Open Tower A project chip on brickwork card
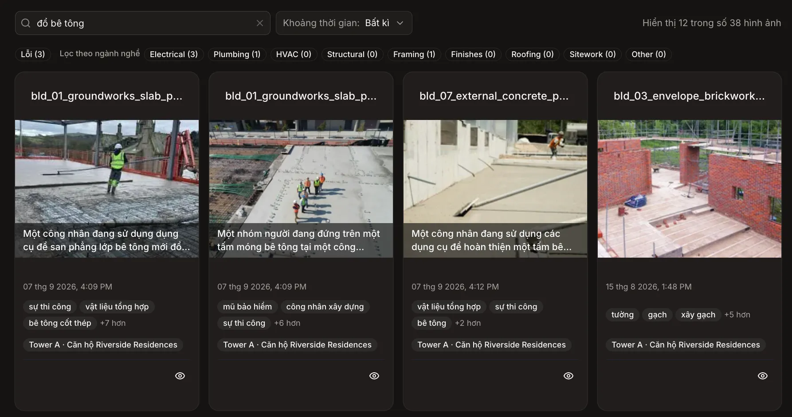Viewport: 792px width, 417px height. [x=686, y=345]
